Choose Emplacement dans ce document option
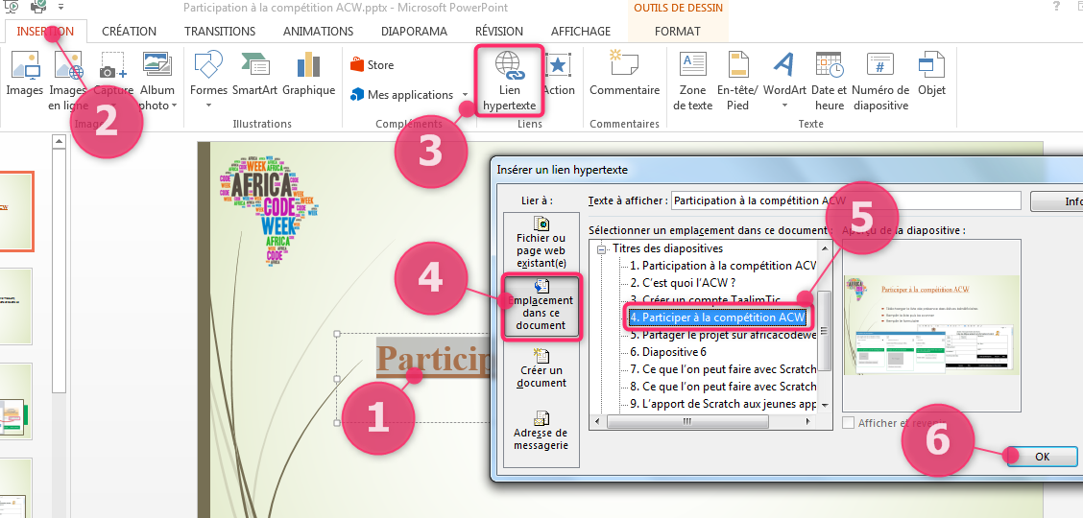Viewport: 1083px width, 518px height. 541,306
